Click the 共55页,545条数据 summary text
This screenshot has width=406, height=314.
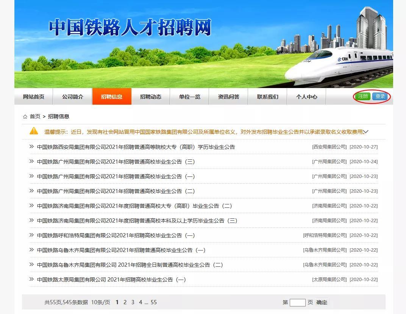66,302
